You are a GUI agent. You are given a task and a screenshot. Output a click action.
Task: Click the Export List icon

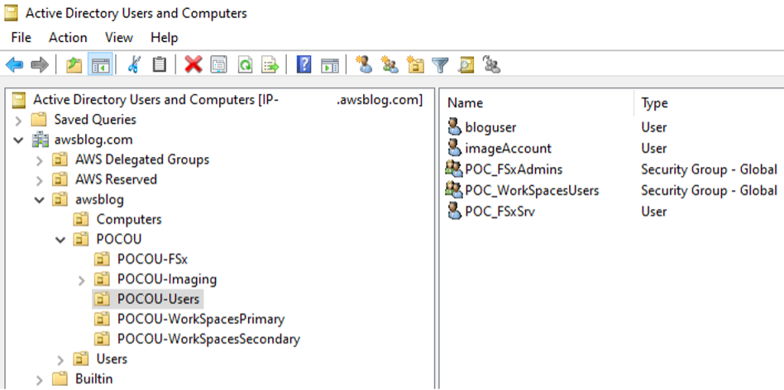pos(270,65)
